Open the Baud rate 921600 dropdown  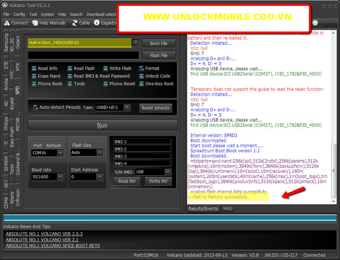tap(60, 177)
